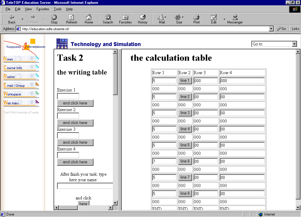Click 'and click here' under Exercise 2

(75, 123)
